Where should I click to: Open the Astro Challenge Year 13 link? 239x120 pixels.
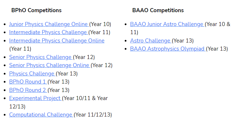[150, 41]
